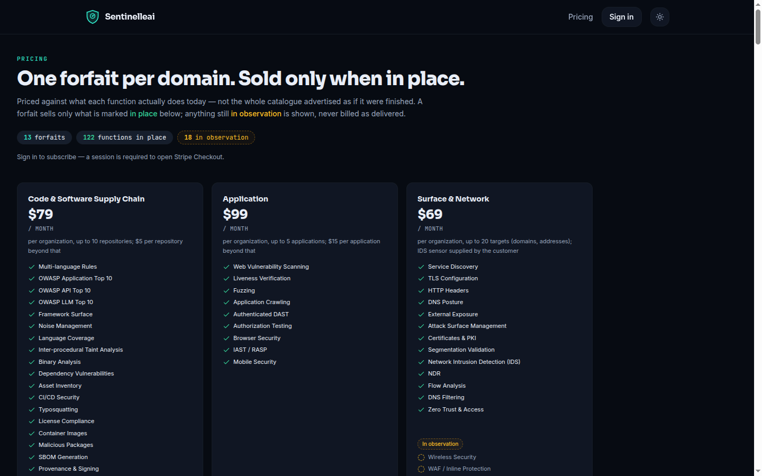Click the Surface & Network card heading
This screenshot has width=762, height=476.
[453, 199]
